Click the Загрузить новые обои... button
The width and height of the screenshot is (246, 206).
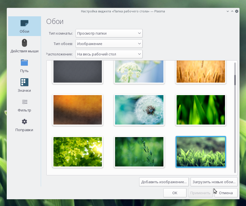point(214,182)
